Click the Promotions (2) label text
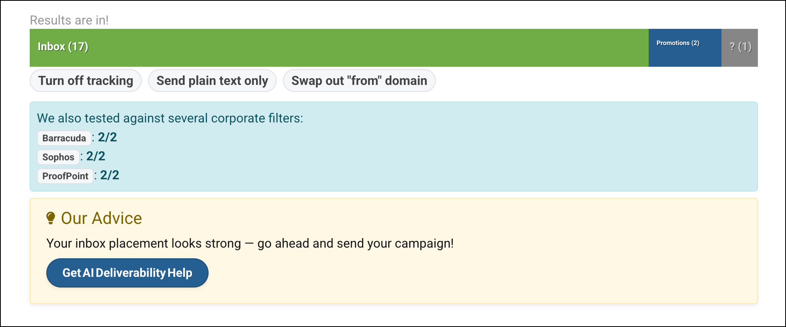 tap(678, 43)
